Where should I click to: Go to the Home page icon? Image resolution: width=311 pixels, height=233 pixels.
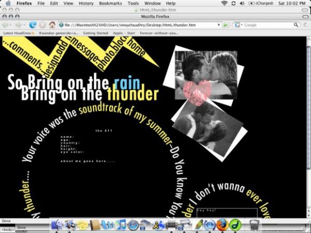(52, 25)
